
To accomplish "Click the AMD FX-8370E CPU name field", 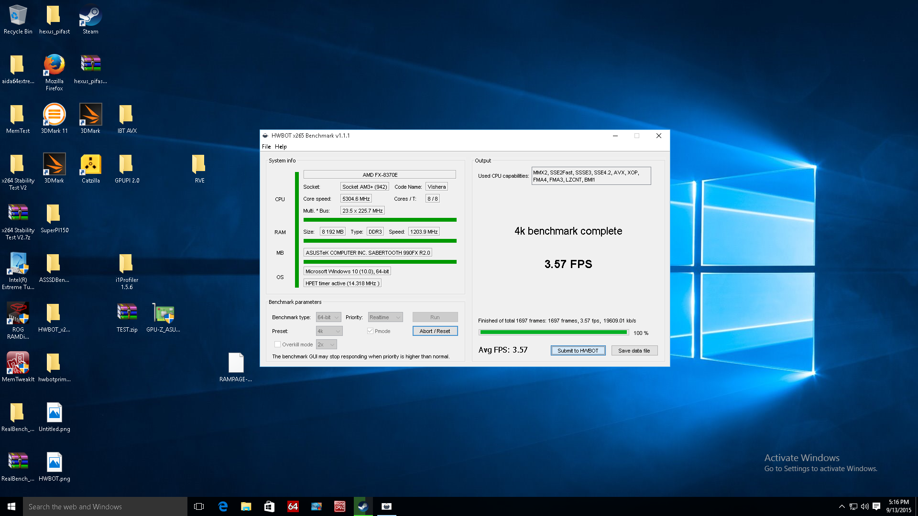I will 380,175.
